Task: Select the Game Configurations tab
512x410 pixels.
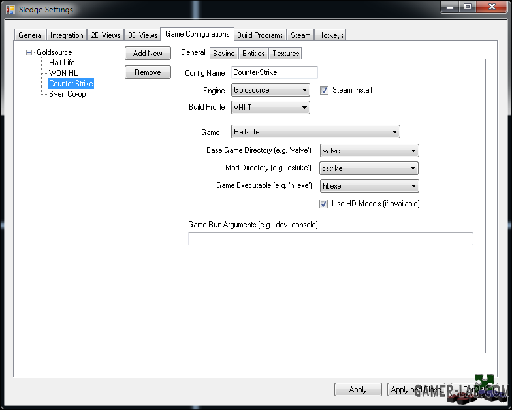Action: 197,34
